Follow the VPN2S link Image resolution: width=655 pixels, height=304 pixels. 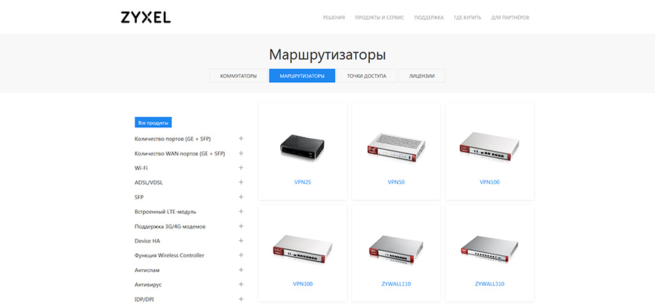(303, 182)
